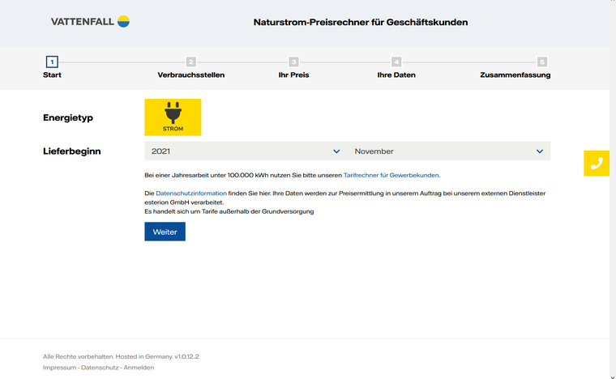This screenshot has width=616, height=379.
Task: Click the vertical scrollbar down arrow
Action: tap(613, 377)
